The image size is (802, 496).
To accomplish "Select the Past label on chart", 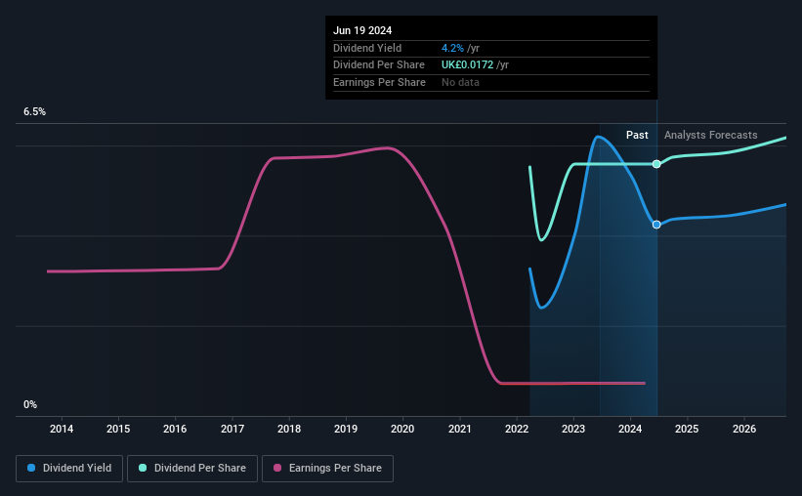I will click(637, 135).
